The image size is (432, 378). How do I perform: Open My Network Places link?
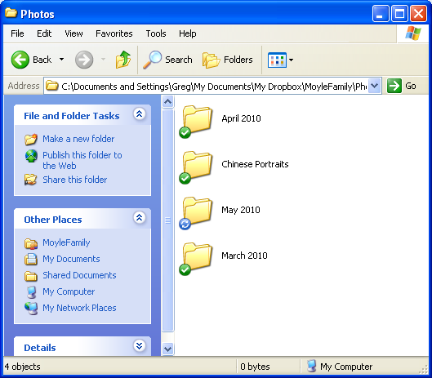[79, 308]
